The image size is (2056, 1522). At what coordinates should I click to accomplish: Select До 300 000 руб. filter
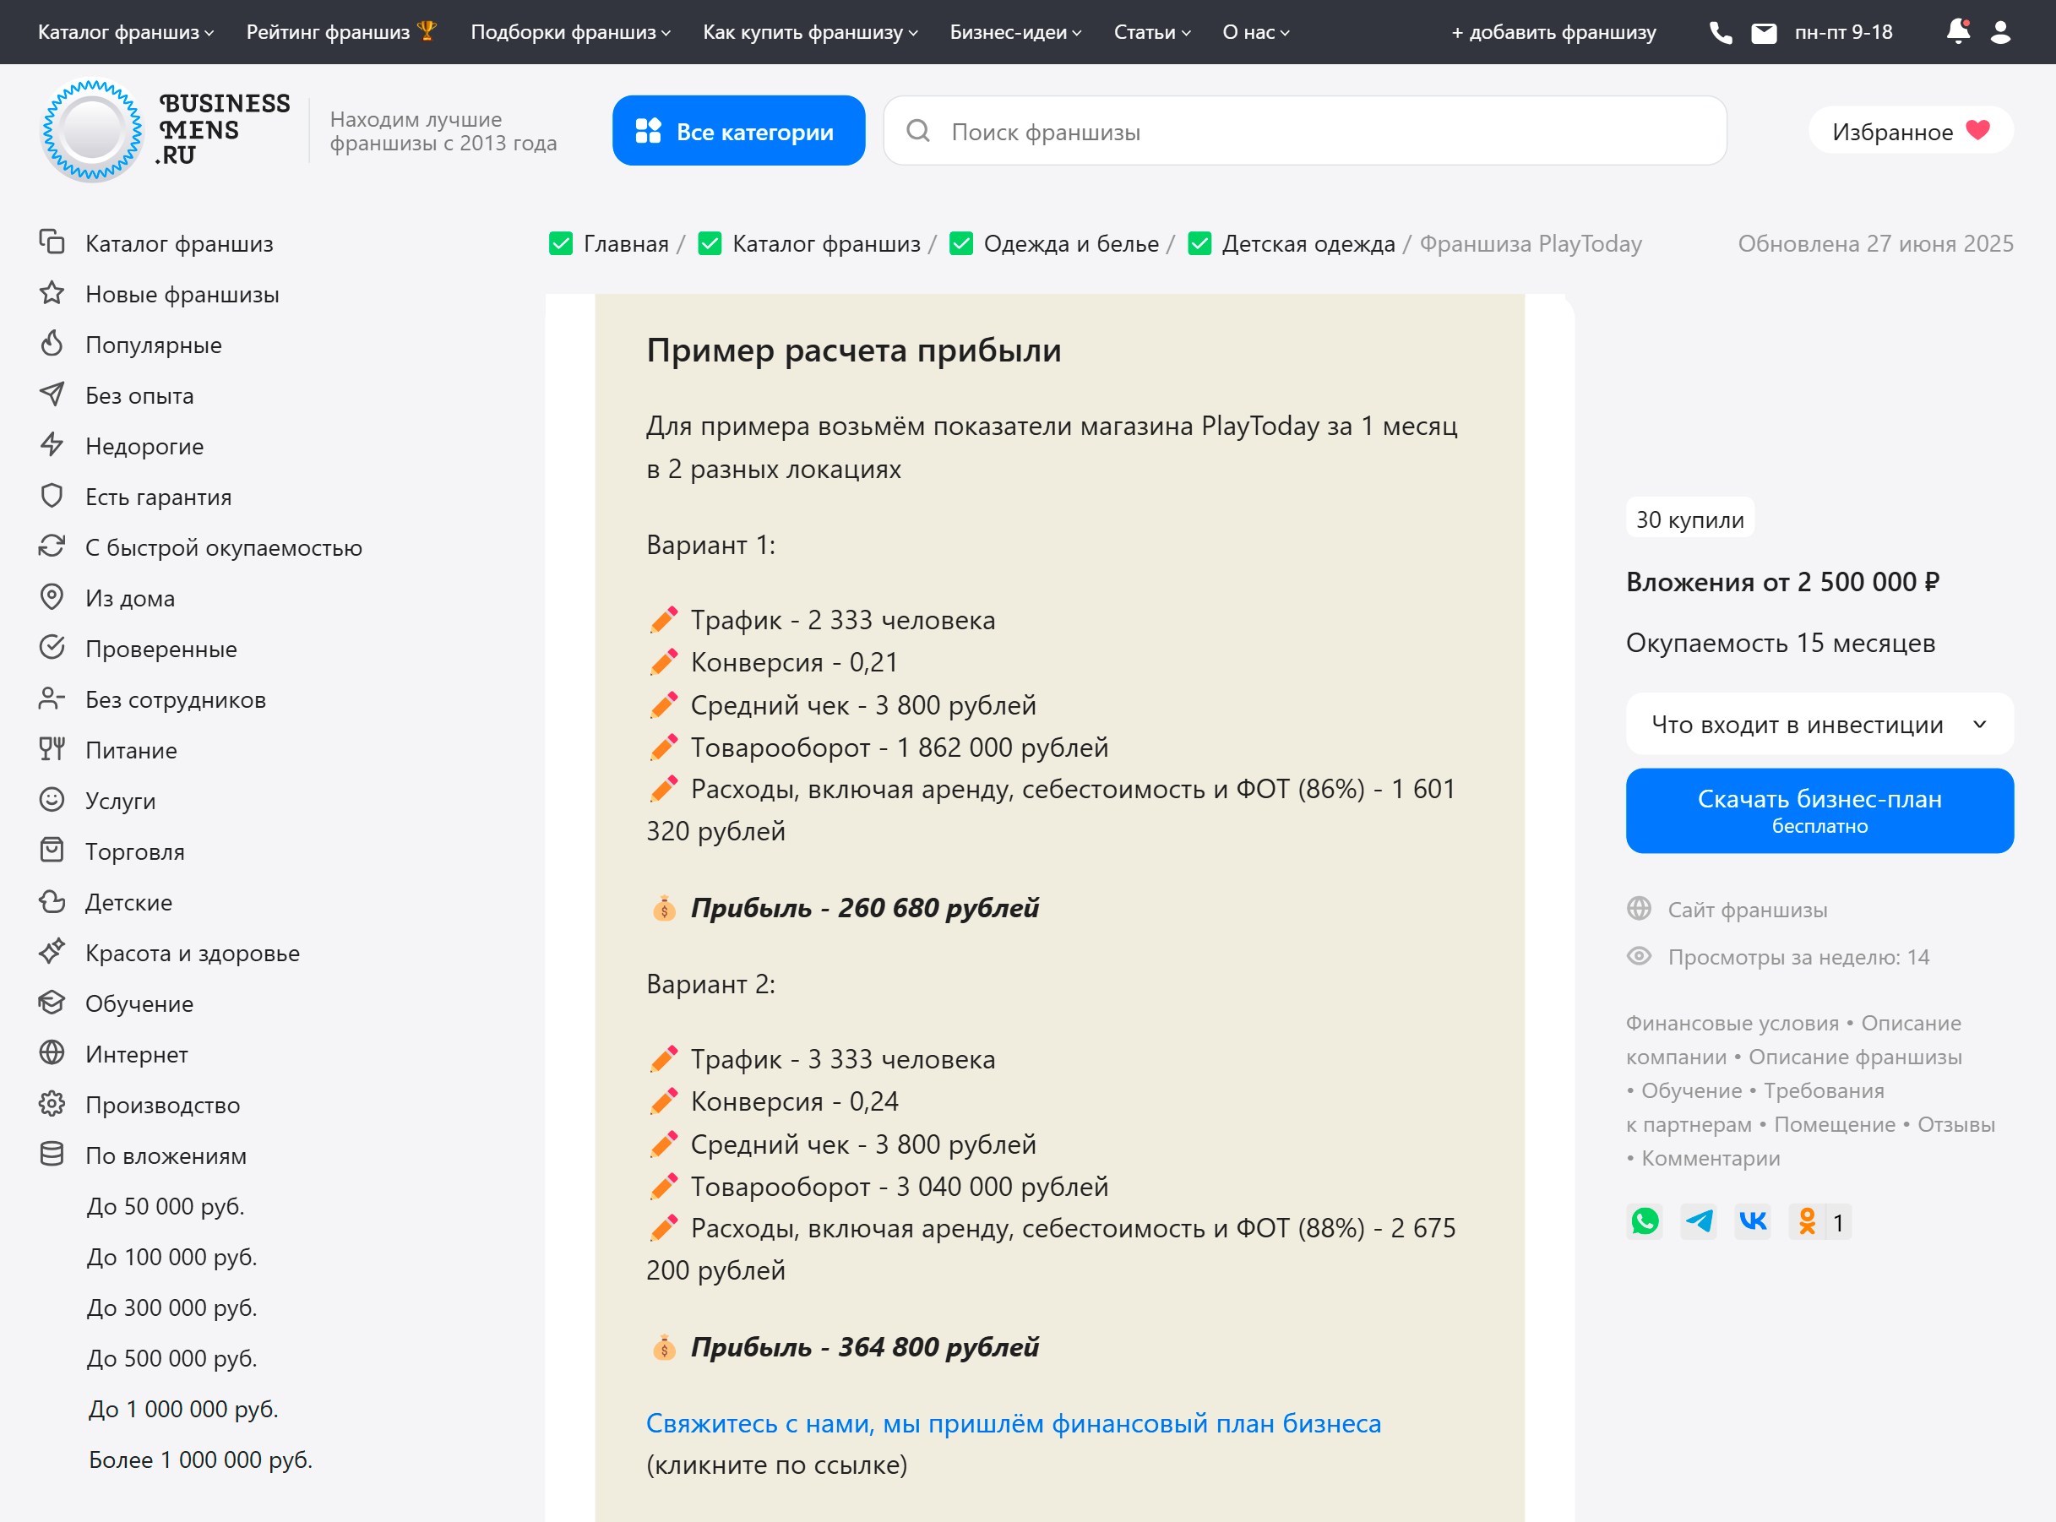[172, 1307]
